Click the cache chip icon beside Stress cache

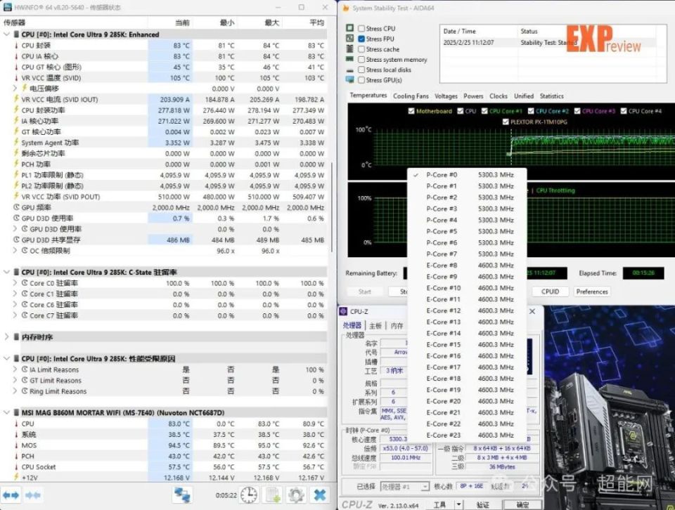pyautogui.click(x=350, y=48)
